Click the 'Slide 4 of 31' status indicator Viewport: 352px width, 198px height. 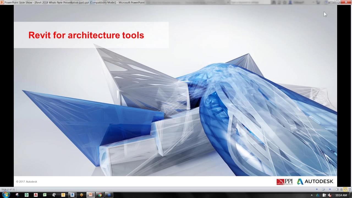[8, 189]
